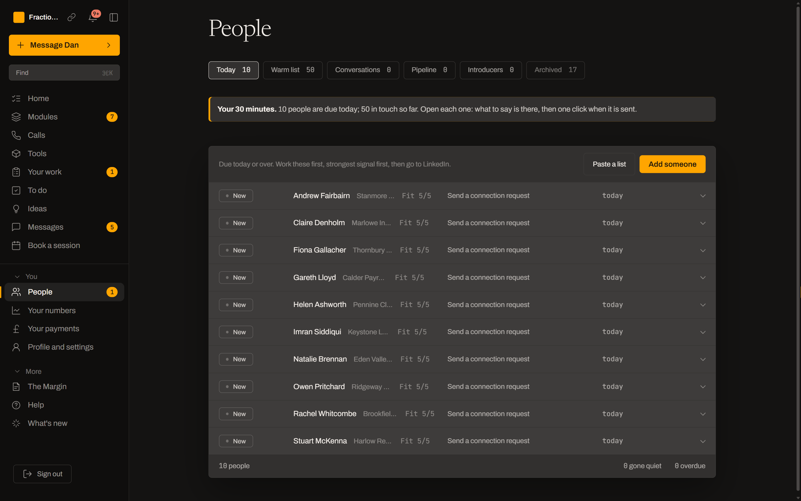Click Paste a list button
This screenshot has height=501, width=801.
point(609,164)
